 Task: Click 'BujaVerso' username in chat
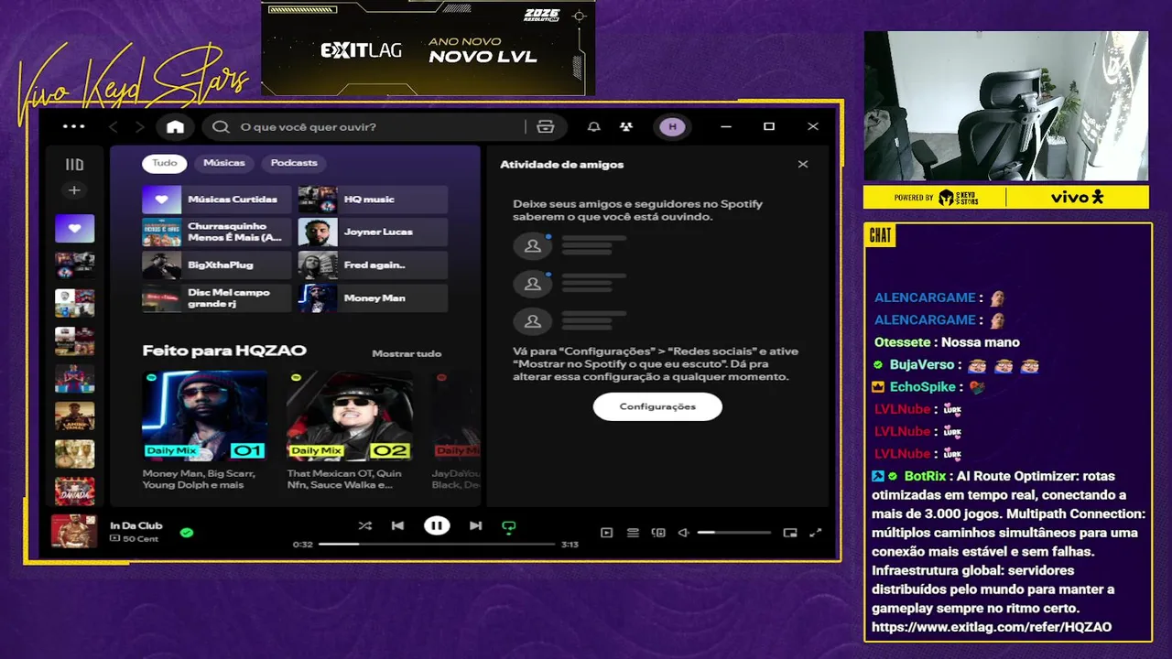click(x=923, y=364)
